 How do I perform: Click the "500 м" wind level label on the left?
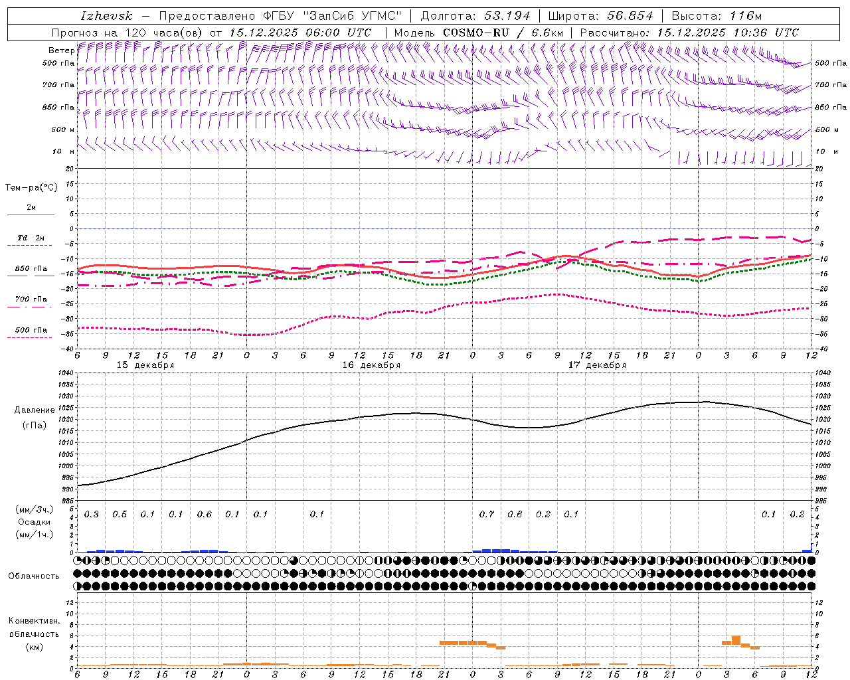[x=63, y=129]
